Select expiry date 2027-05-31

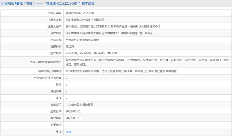click(x=73, y=118)
